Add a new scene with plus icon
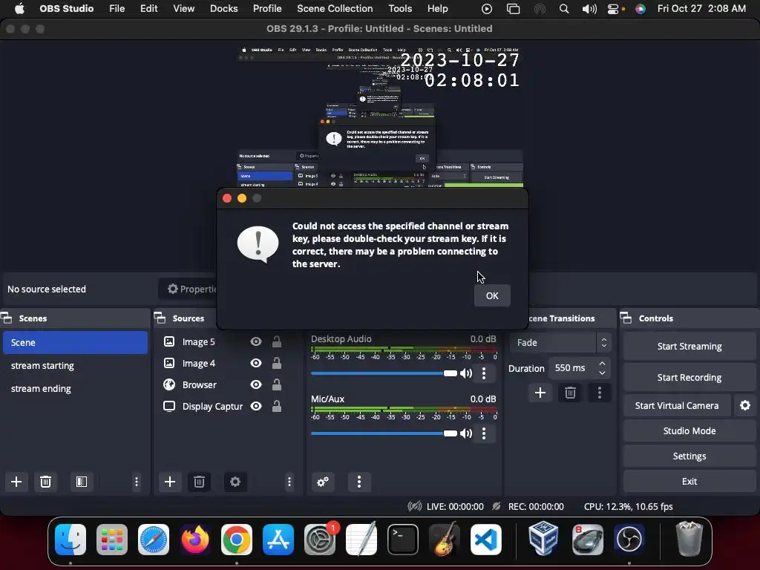Image resolution: width=760 pixels, height=570 pixels. click(16, 481)
